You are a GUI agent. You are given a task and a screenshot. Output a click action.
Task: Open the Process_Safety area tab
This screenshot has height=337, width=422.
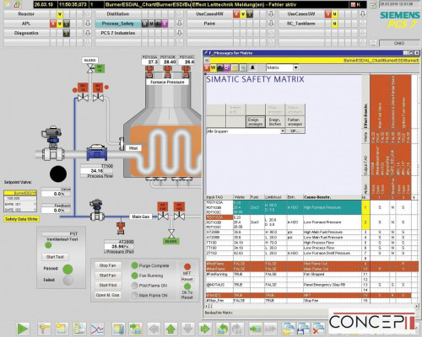click(x=118, y=24)
